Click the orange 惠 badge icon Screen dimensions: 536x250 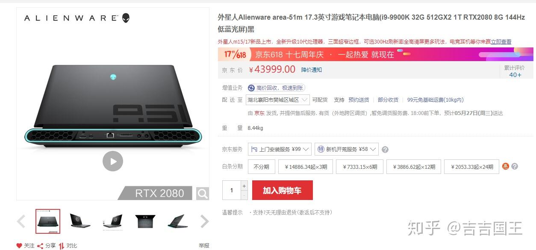pyautogui.click(x=506, y=166)
